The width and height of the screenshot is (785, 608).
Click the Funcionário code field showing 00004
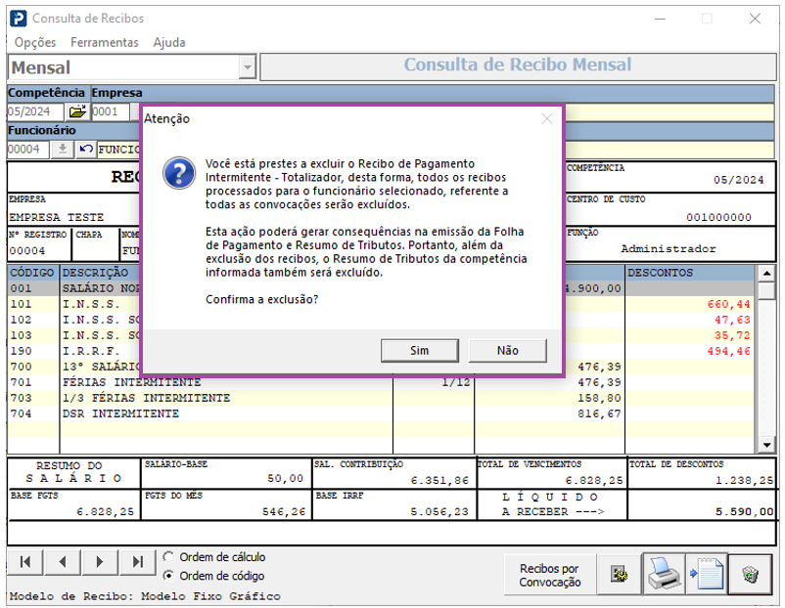(x=28, y=149)
